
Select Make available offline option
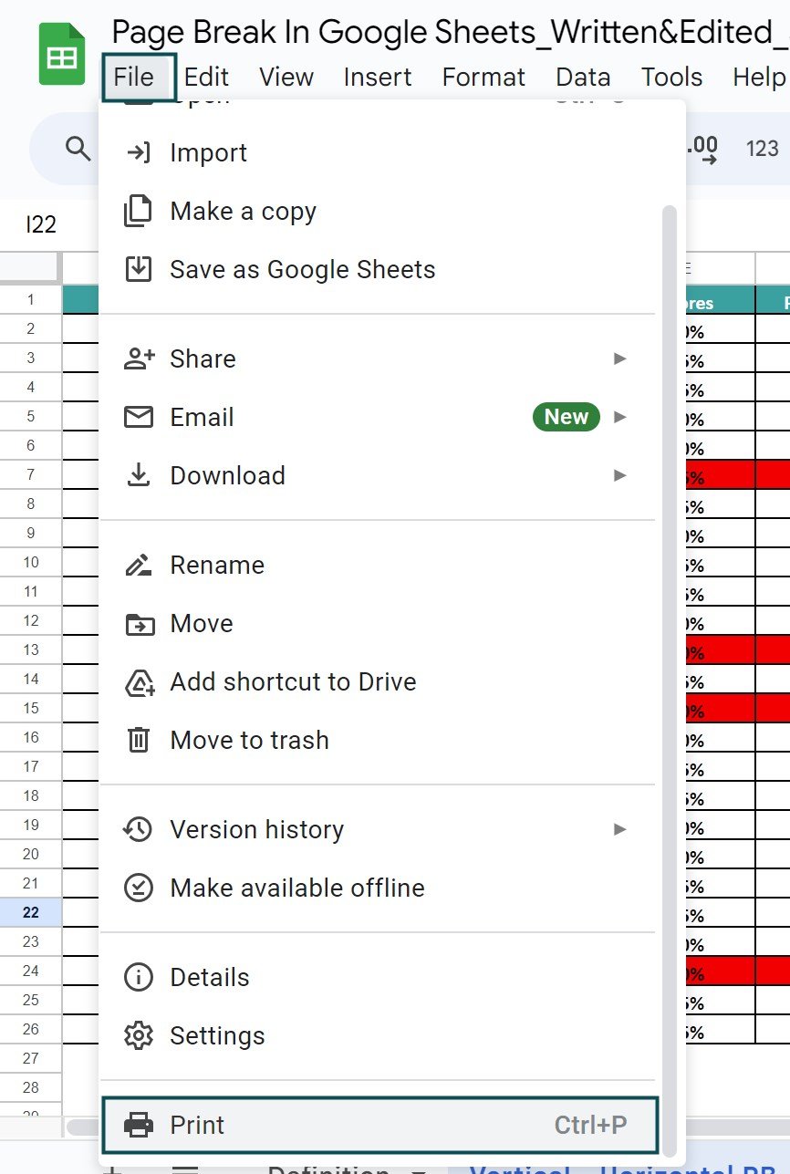click(297, 888)
